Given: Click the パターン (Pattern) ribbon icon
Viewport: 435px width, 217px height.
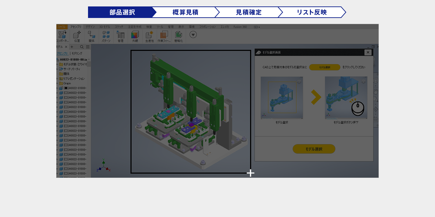Looking at the screenshot, I should tap(106, 35).
